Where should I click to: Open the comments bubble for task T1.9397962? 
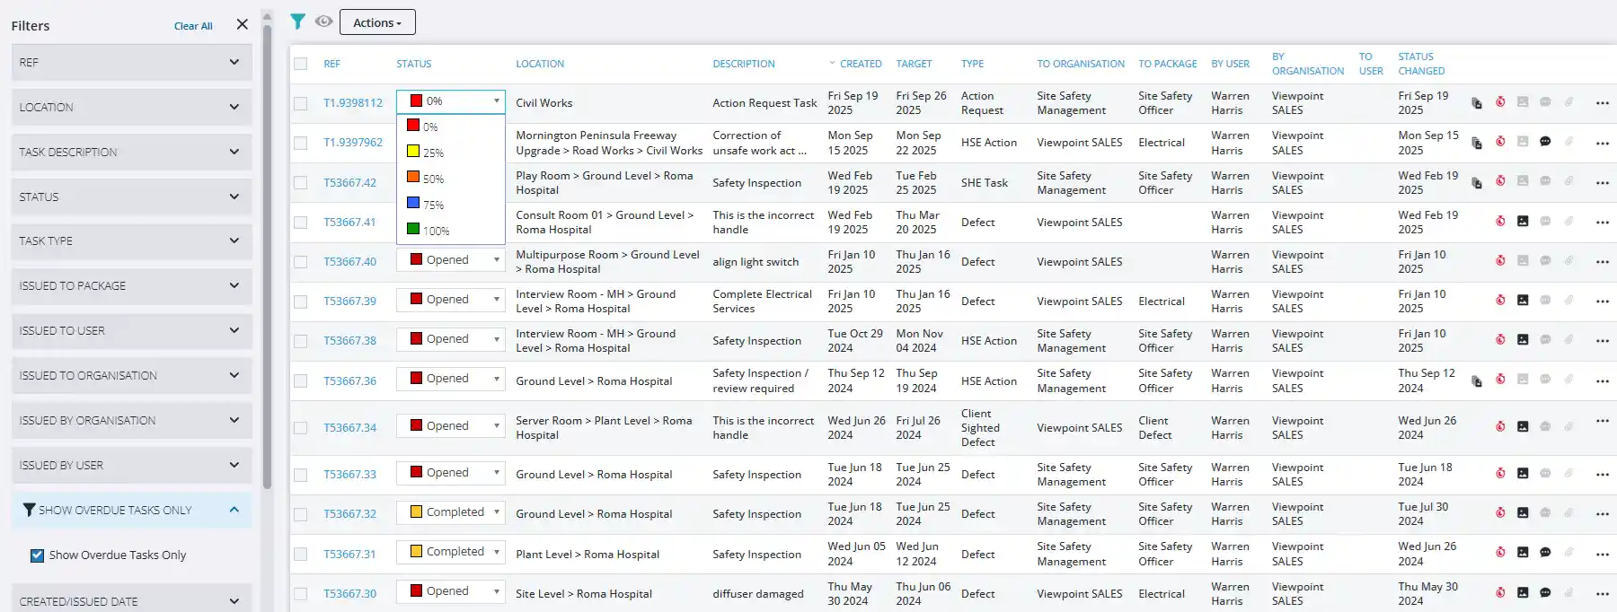tap(1545, 142)
